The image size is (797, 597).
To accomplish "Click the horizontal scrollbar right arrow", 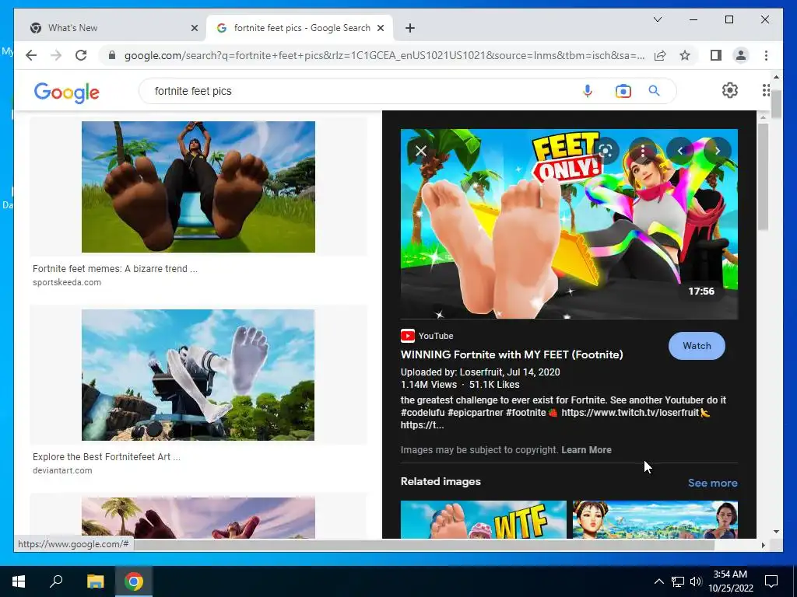I will (x=763, y=545).
